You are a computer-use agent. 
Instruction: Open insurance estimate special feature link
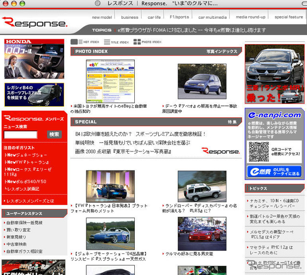click(132, 143)
